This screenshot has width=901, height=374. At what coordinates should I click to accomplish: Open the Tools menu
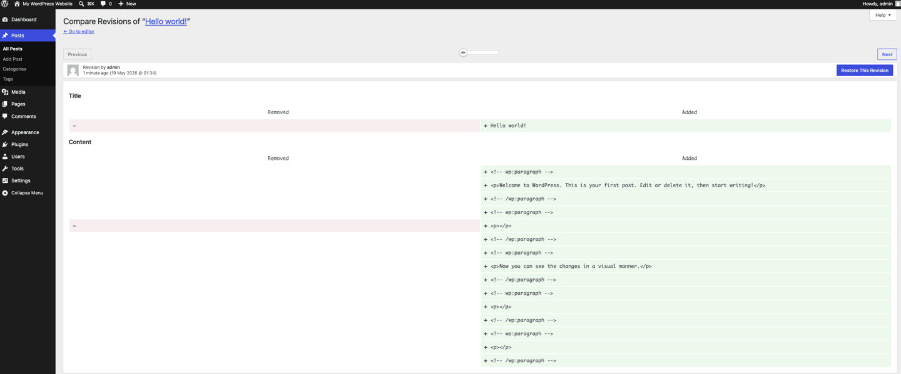(28, 169)
